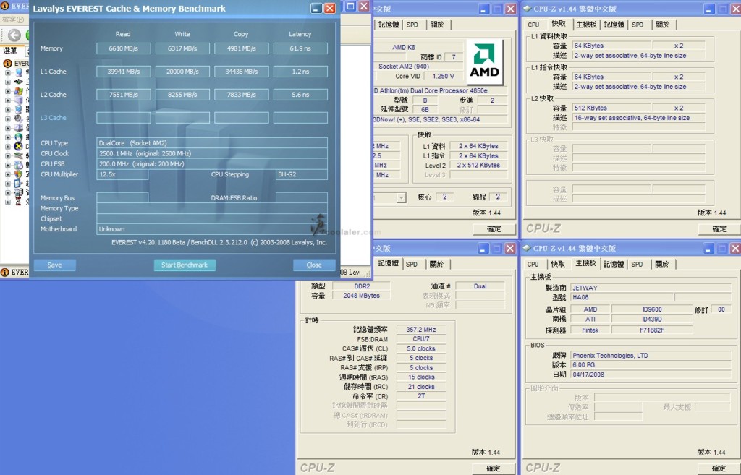
Task: Click 確定 in the cache CPU-Z window
Action: [719, 229]
